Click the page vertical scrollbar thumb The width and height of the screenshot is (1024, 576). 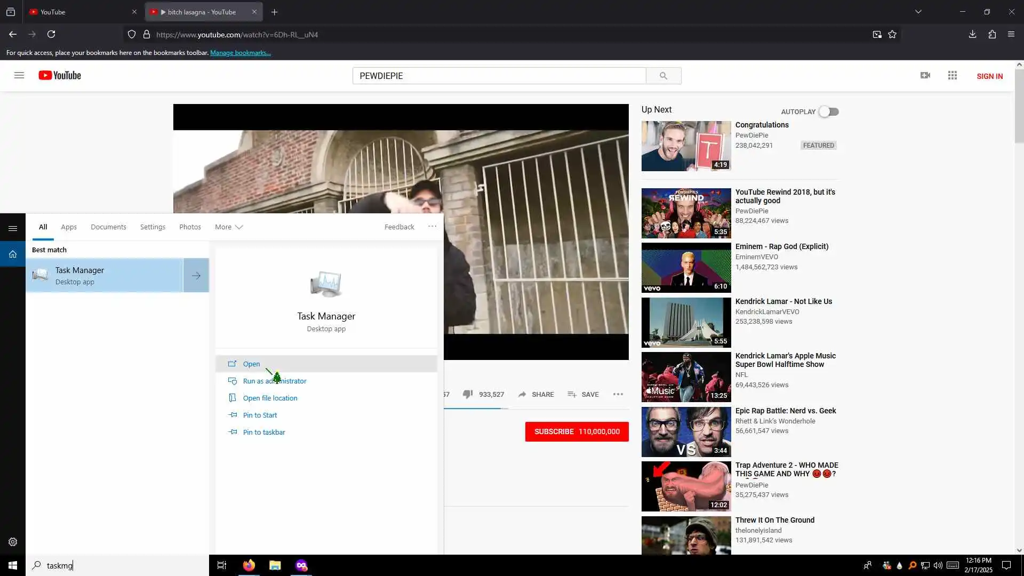(x=1019, y=107)
